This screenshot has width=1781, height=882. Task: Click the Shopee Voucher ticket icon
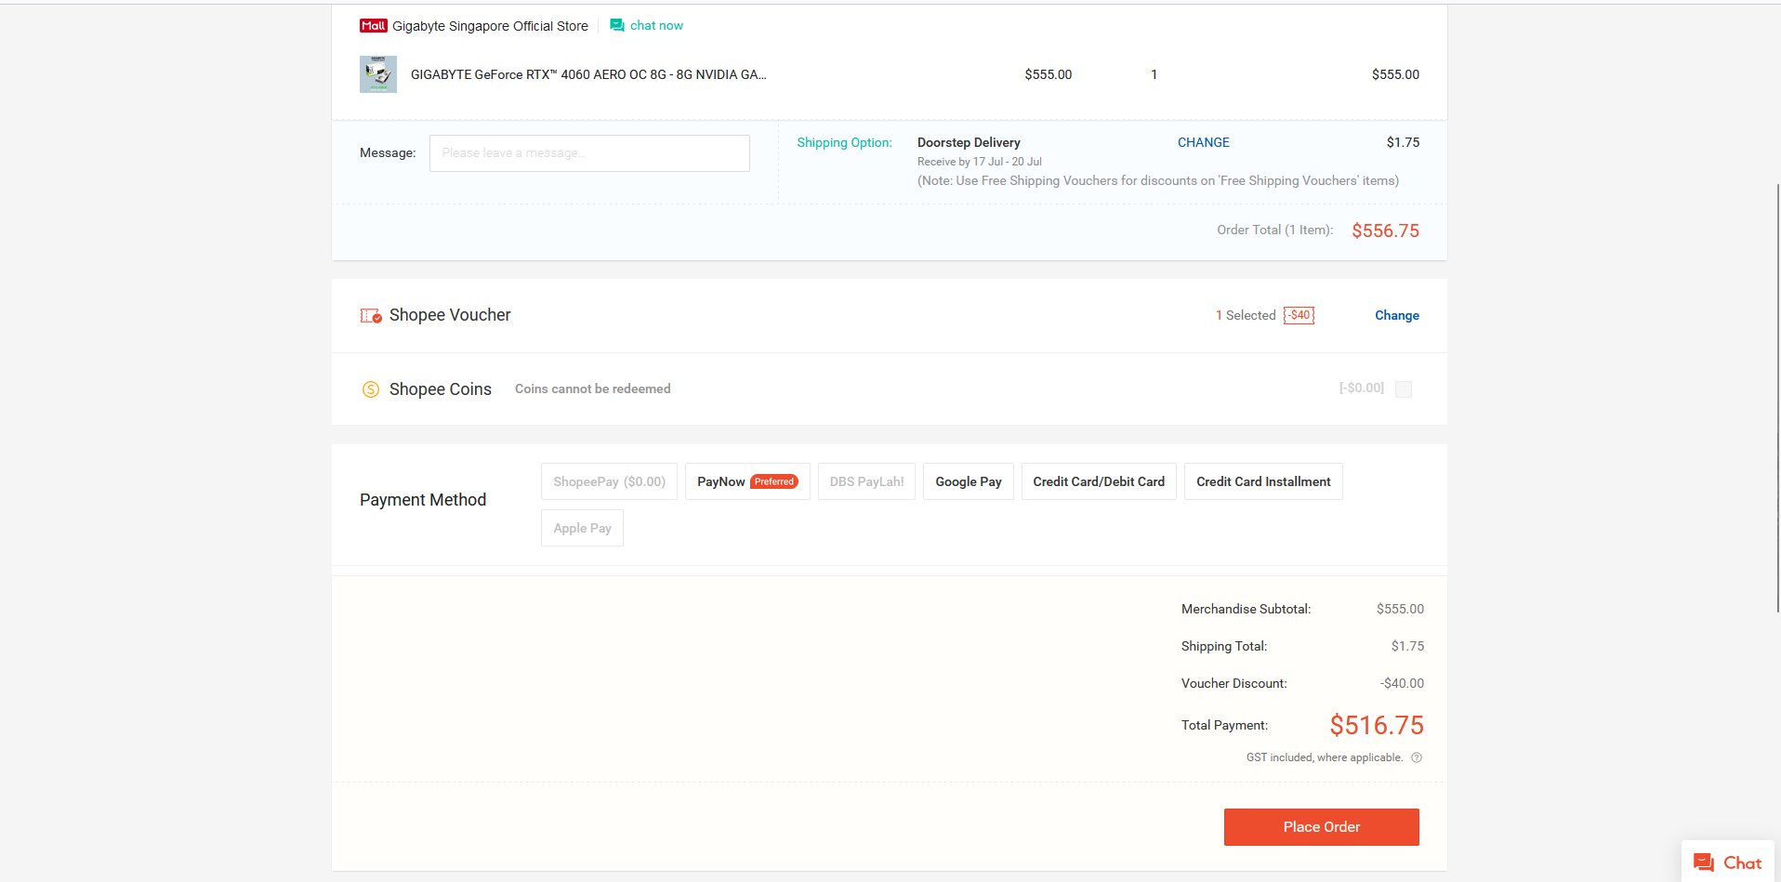point(371,316)
